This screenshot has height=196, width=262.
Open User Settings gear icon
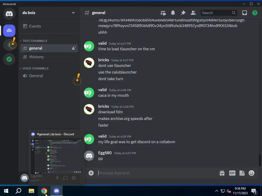[74, 178]
